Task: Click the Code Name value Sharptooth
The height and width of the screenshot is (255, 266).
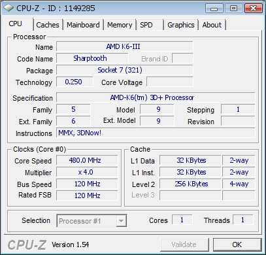Action: 92,58
